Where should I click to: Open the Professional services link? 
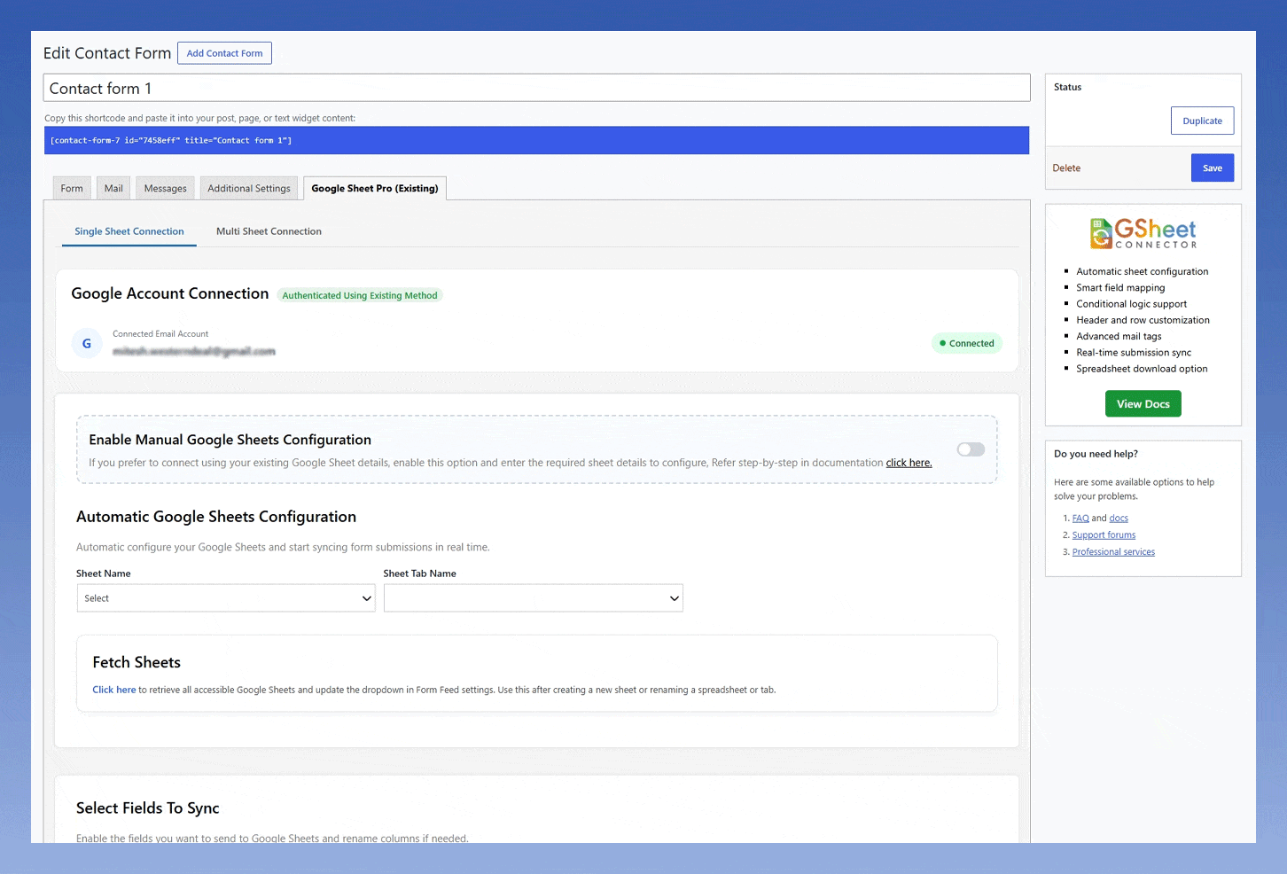tap(1113, 552)
